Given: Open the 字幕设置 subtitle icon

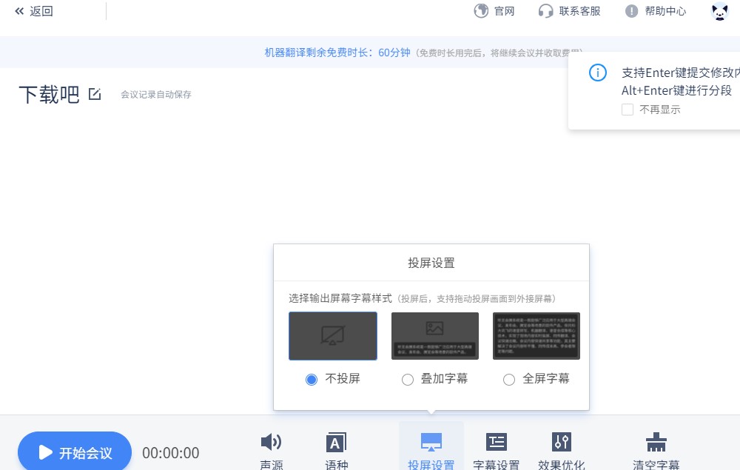Looking at the screenshot, I should pos(497,442).
